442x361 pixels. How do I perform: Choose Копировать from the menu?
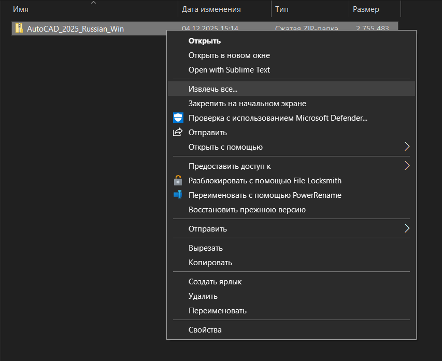(x=210, y=263)
